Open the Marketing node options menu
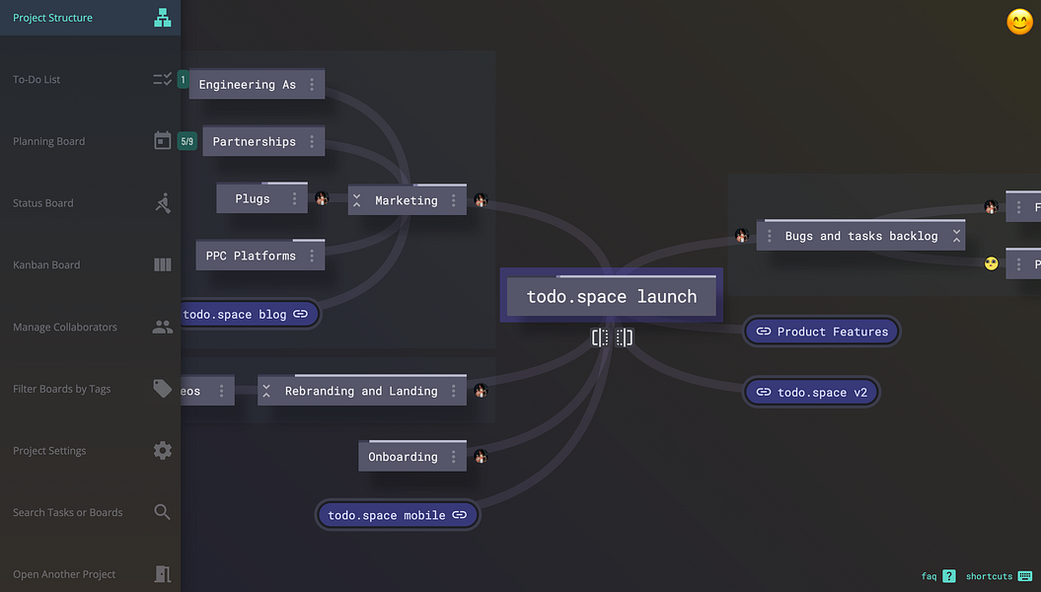This screenshot has width=1041, height=592. click(454, 200)
